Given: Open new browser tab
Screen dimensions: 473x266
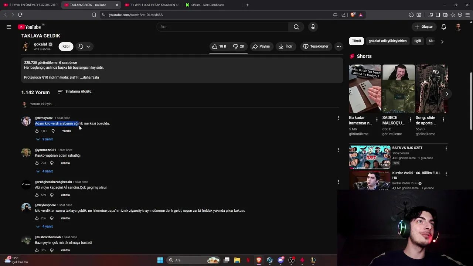Looking at the screenshot, I should 247,5.
